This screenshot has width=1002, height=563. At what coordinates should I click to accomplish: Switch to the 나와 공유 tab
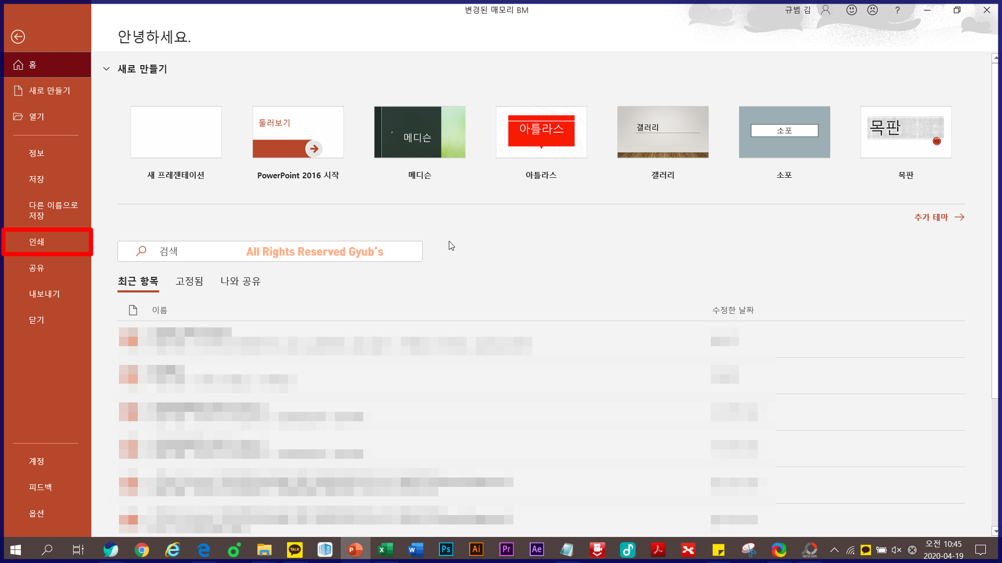[240, 281]
